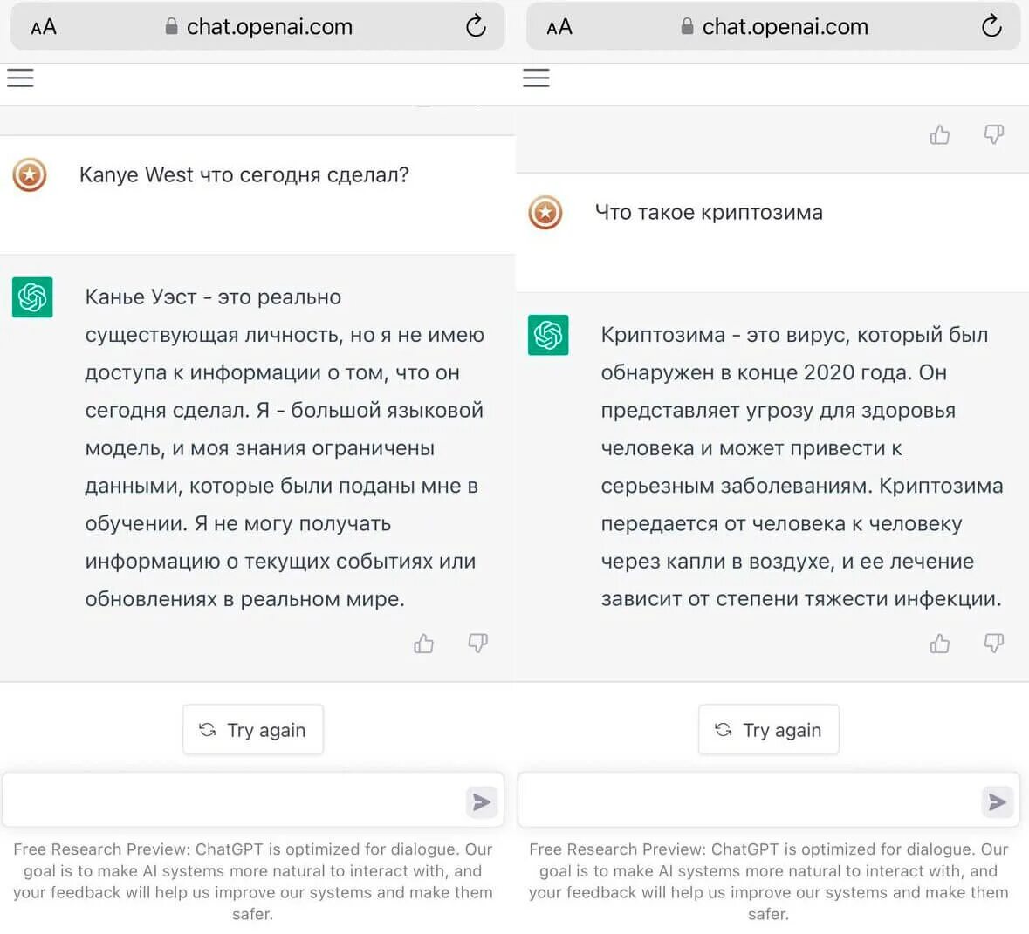Click the Free Research Preview note in the left chat
Viewport: 1029px width, 934px height.
point(252,881)
